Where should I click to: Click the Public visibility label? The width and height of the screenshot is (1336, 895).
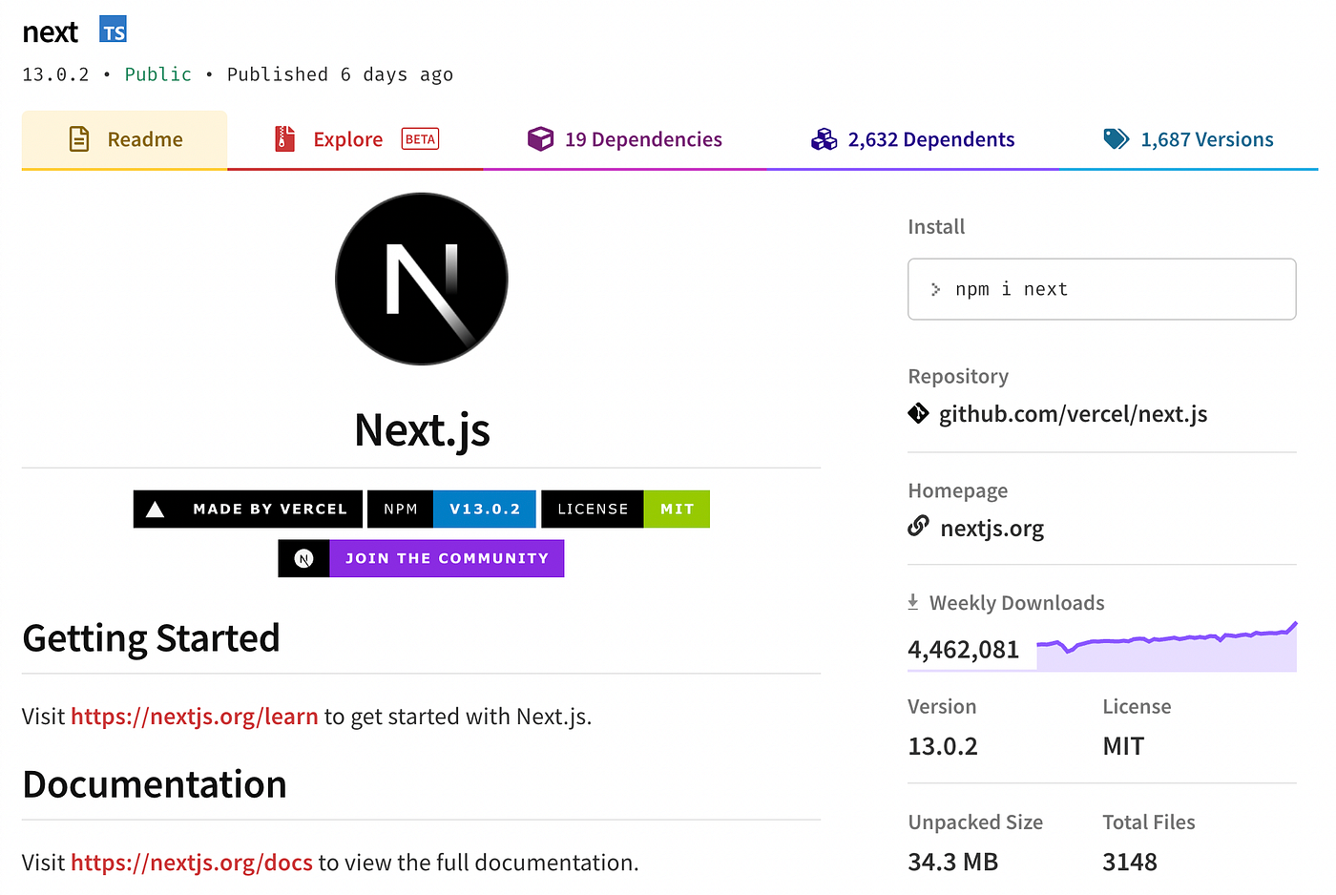click(x=158, y=74)
